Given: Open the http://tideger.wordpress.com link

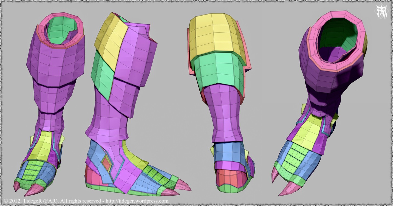Looking at the screenshot, I should (x=137, y=201).
